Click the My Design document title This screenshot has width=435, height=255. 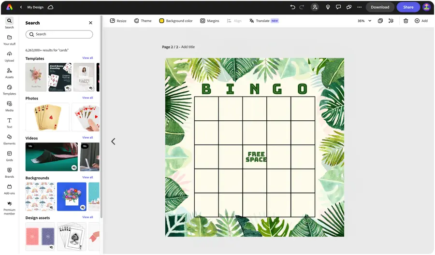tap(35, 7)
